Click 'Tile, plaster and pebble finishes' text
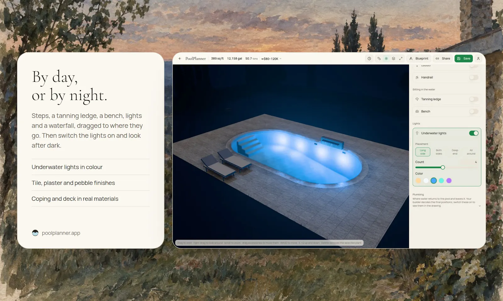 point(73,183)
